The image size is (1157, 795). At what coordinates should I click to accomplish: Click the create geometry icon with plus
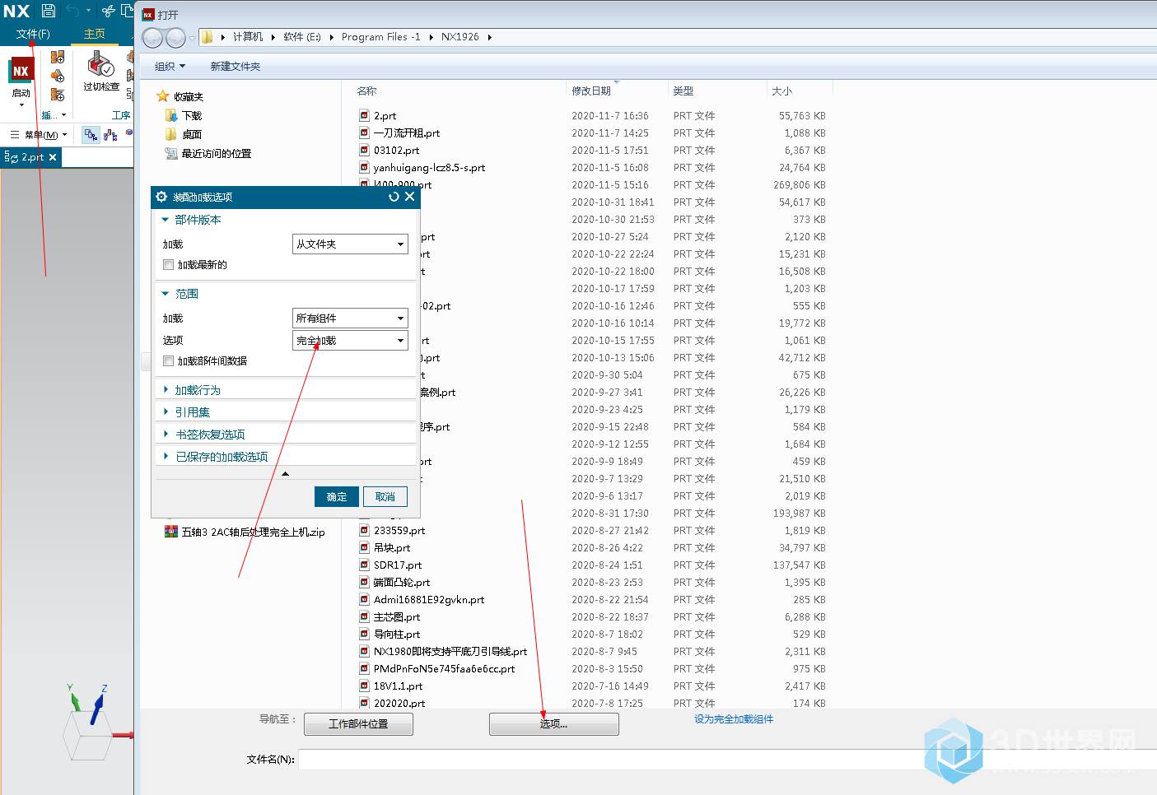(58, 77)
